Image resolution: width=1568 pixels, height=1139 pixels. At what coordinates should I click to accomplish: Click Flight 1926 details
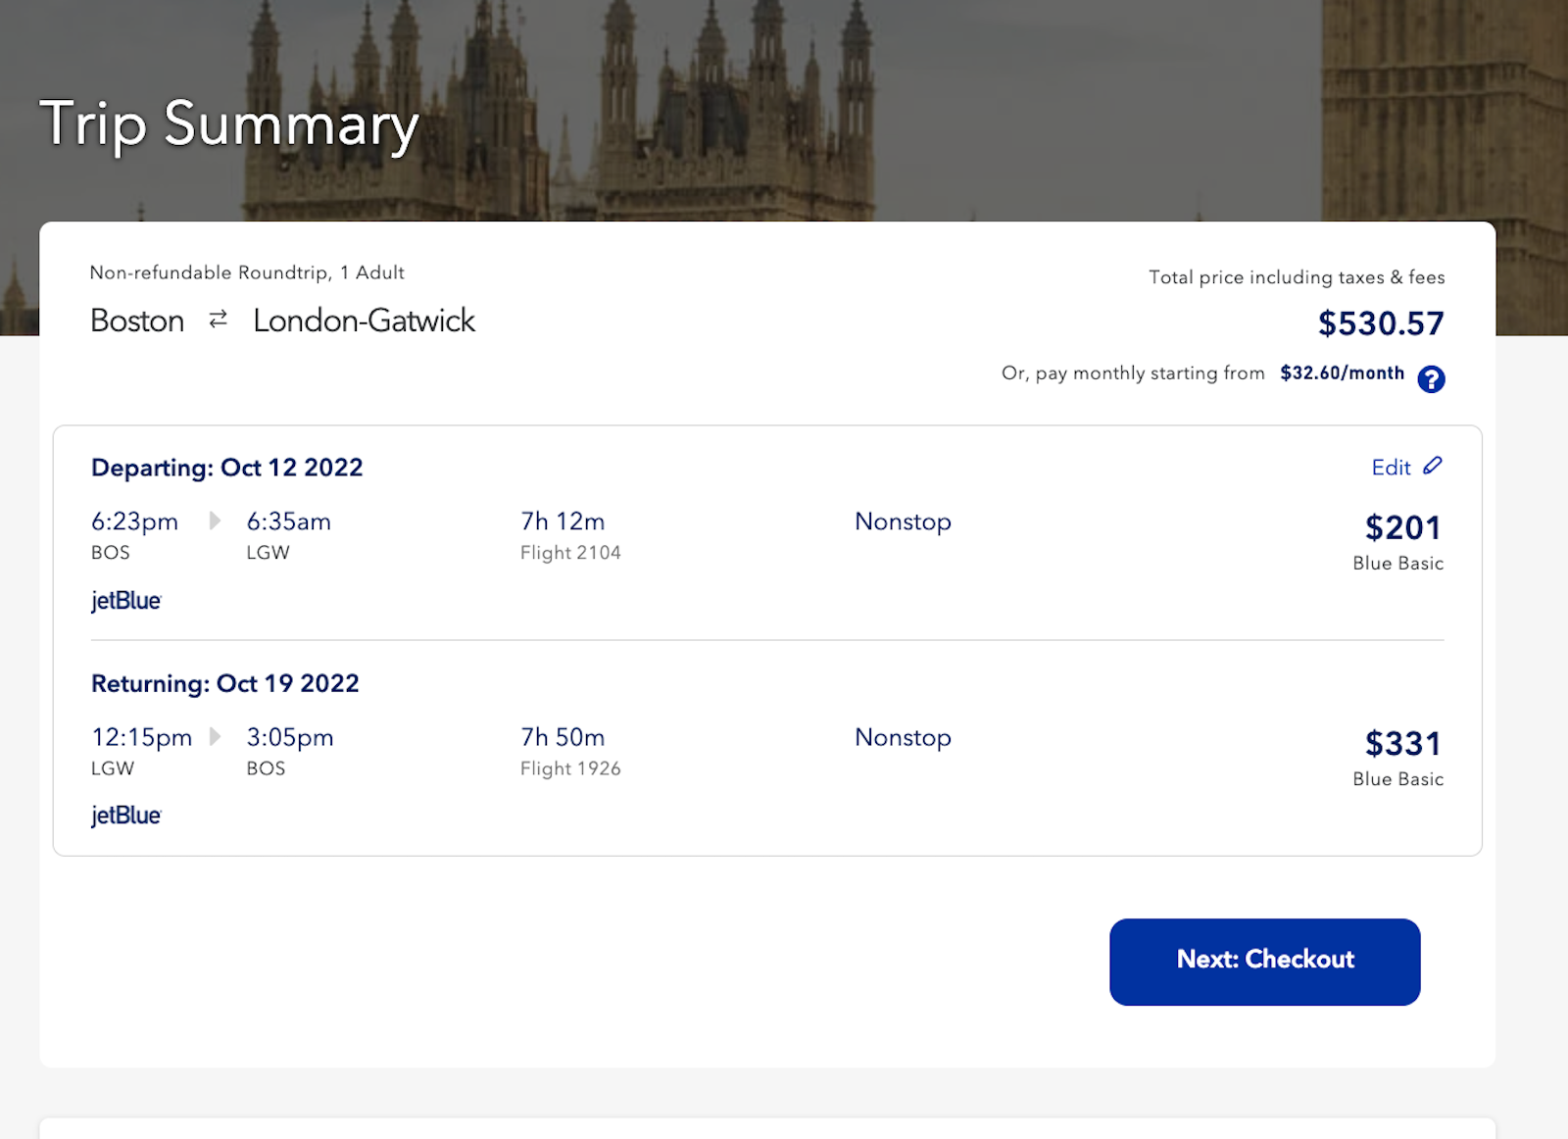pos(569,768)
